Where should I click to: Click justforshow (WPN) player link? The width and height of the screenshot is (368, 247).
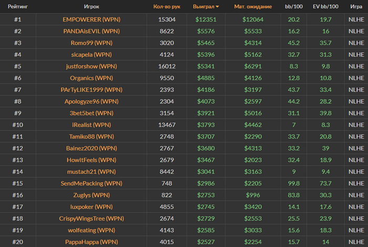click(x=91, y=66)
